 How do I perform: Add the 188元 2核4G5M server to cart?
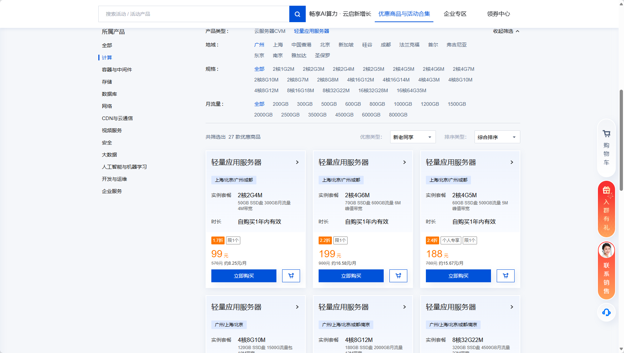[505, 275]
